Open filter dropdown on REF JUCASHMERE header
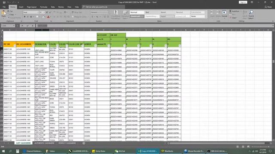The width and height of the screenshot is (275, 154). [x=33, y=46]
